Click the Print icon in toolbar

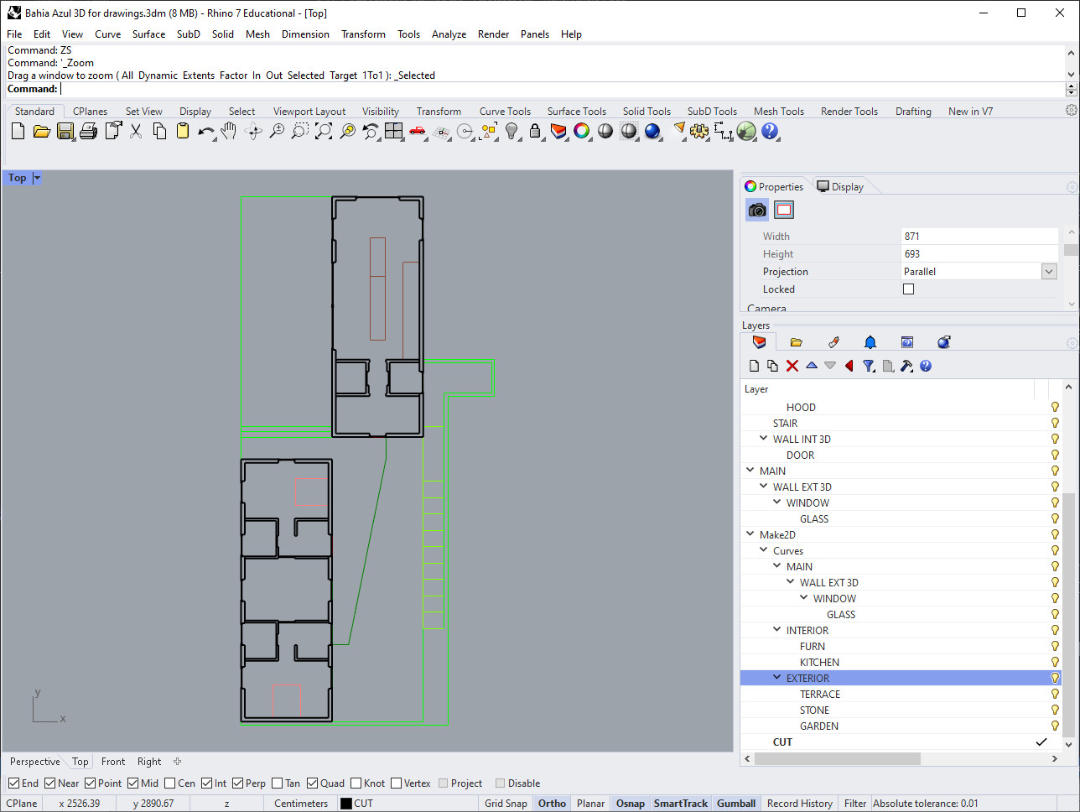pyautogui.click(x=89, y=131)
